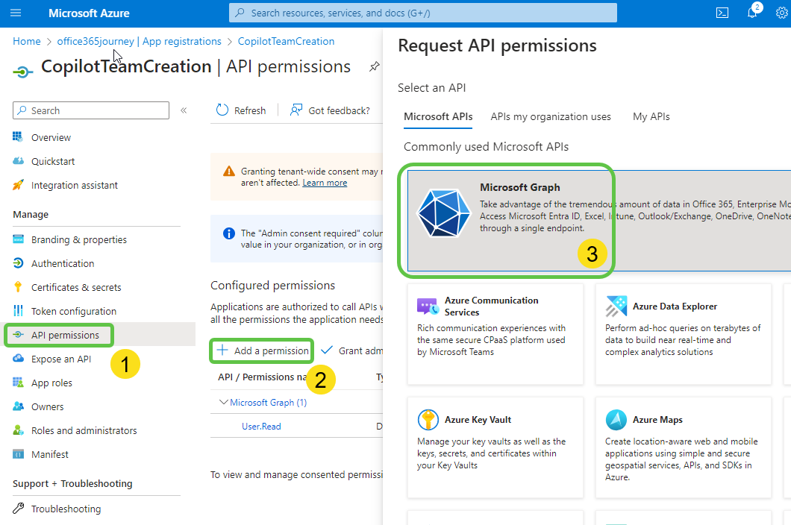
Task: Select the Azure Key Vault API icon
Action: [428, 419]
